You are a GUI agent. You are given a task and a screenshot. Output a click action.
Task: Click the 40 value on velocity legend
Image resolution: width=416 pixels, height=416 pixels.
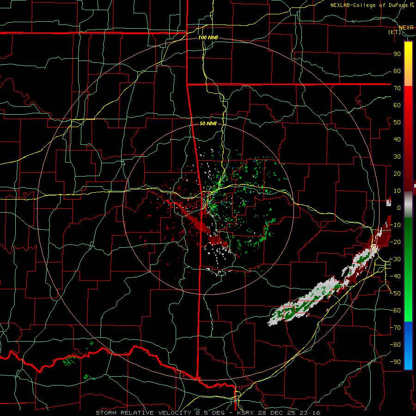[x=397, y=140]
